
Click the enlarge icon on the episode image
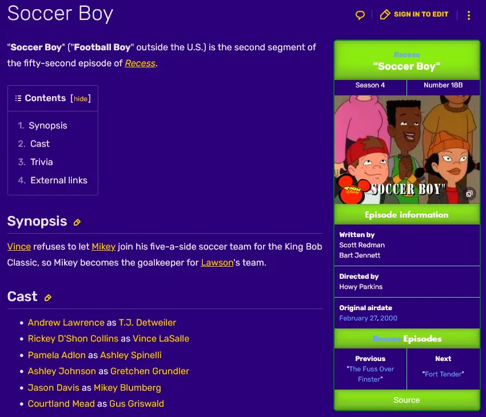[x=469, y=194]
